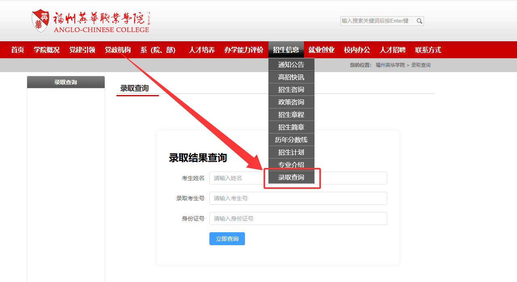The height and width of the screenshot is (282, 517).
Task: Select 通知公告 dropdown entry
Action: click(x=291, y=64)
